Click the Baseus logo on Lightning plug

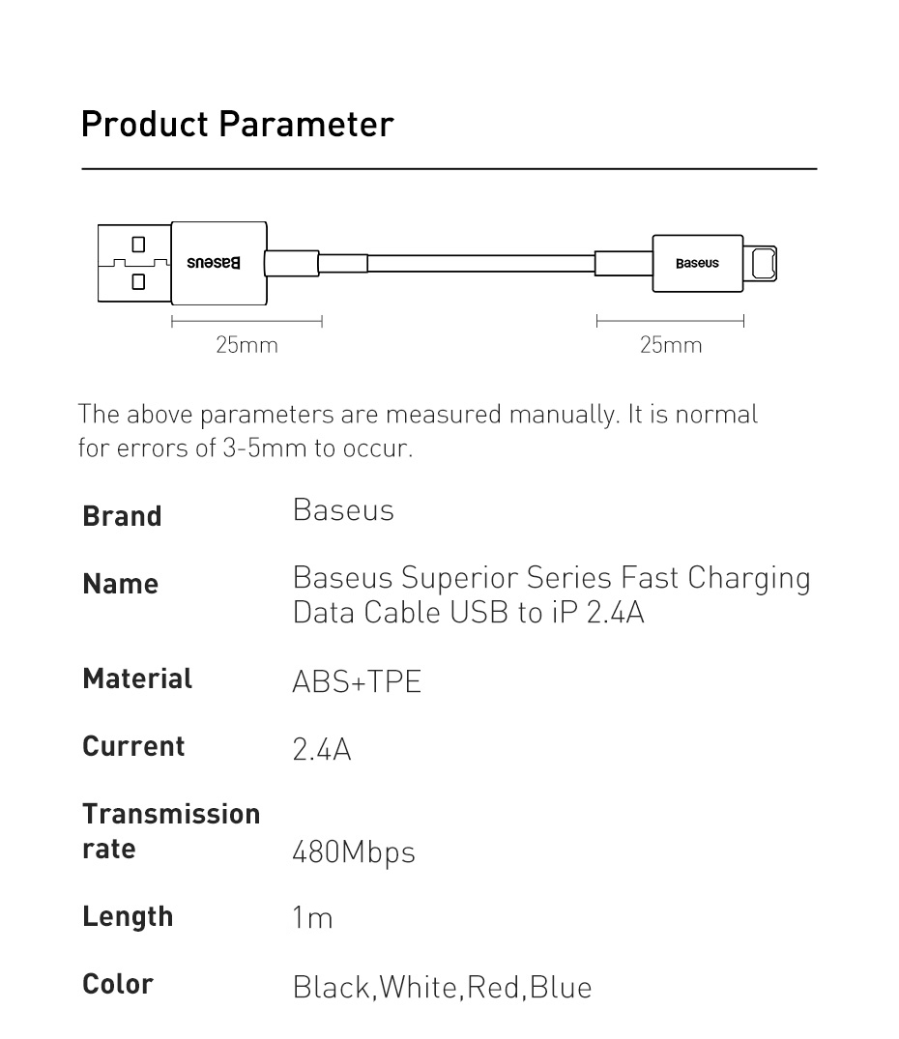[x=697, y=263]
